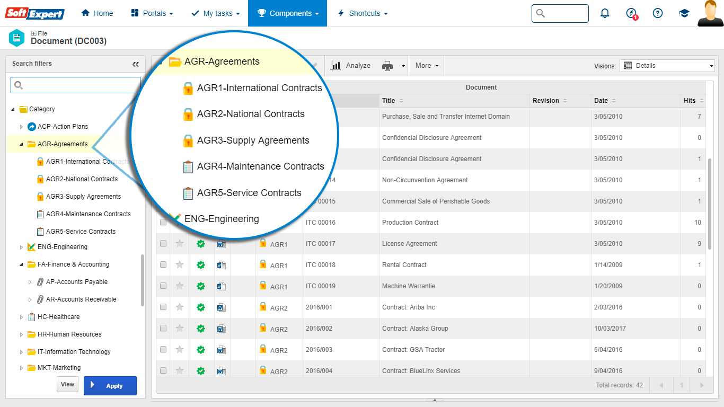Open the My tasks menu
This screenshot has height=407, width=724.
click(215, 13)
